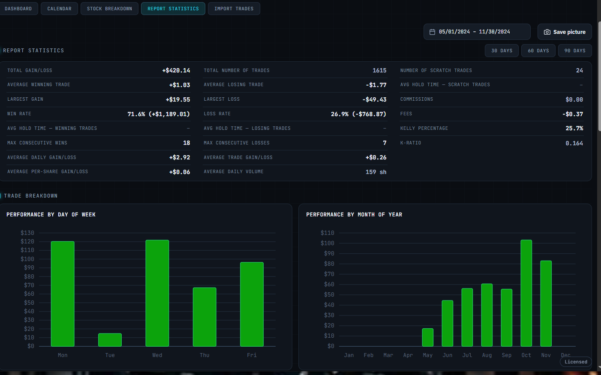
Task: Open the 05/01/2024 - 11/30/2024 date range picker
Action: pyautogui.click(x=477, y=32)
